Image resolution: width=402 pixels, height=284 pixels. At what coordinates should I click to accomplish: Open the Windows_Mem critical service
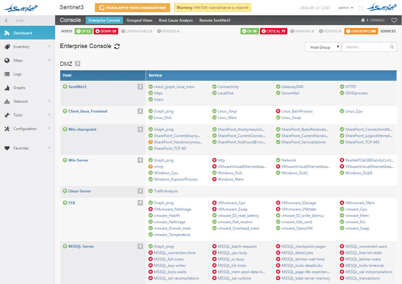(231, 180)
